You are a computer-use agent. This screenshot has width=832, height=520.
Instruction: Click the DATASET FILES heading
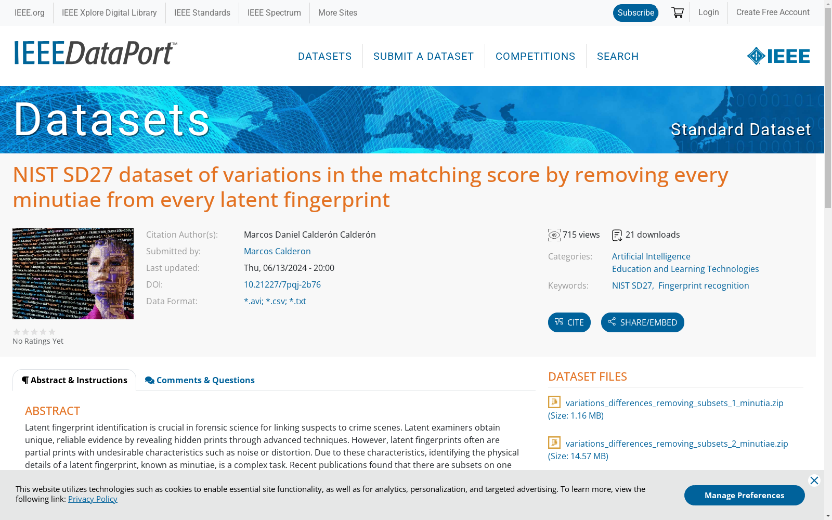(x=588, y=376)
